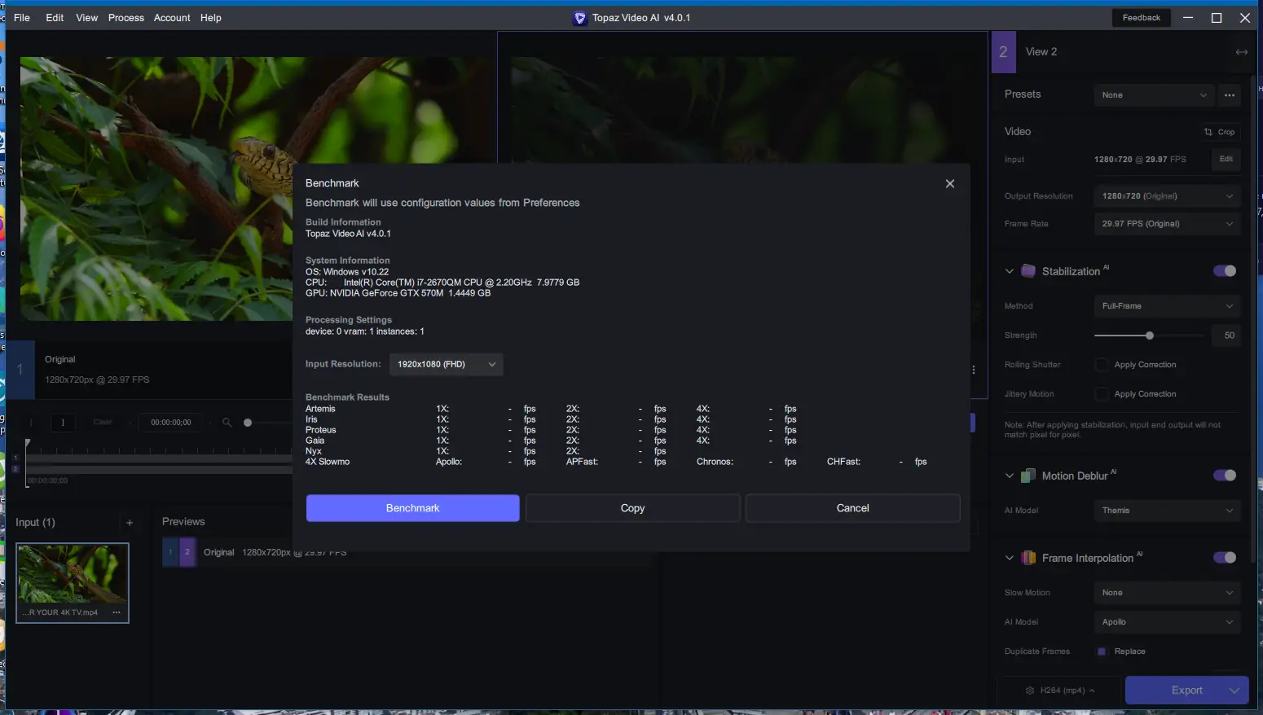The height and width of the screenshot is (715, 1263).
Task: Open the Presets three-dot options menu
Action: (1230, 95)
